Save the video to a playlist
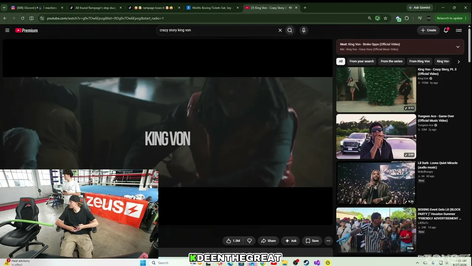 click(x=312, y=241)
